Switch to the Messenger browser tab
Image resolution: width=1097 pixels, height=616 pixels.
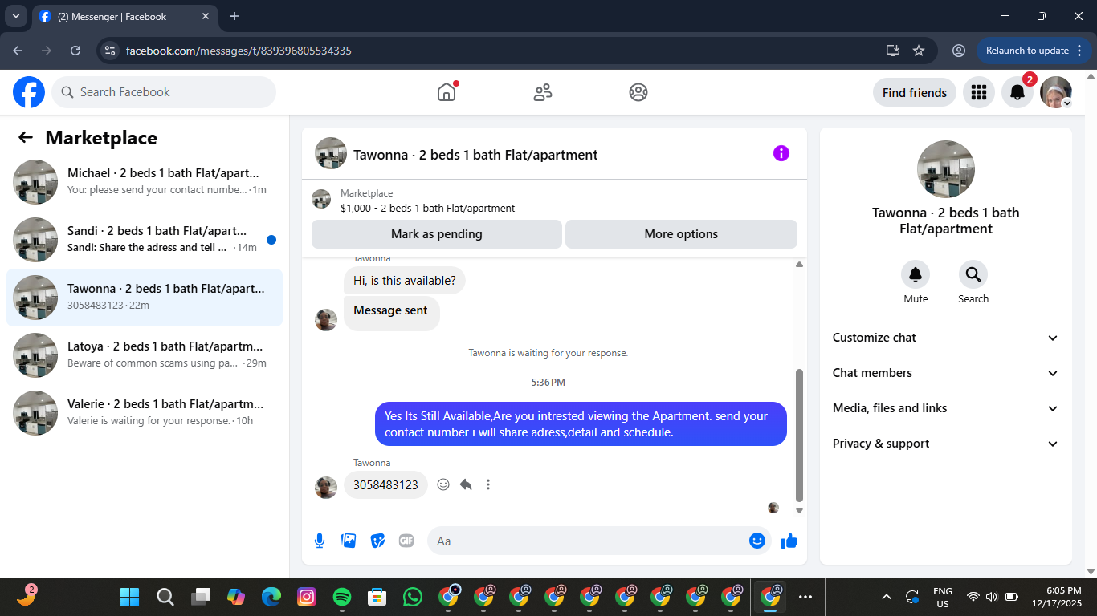click(x=124, y=16)
